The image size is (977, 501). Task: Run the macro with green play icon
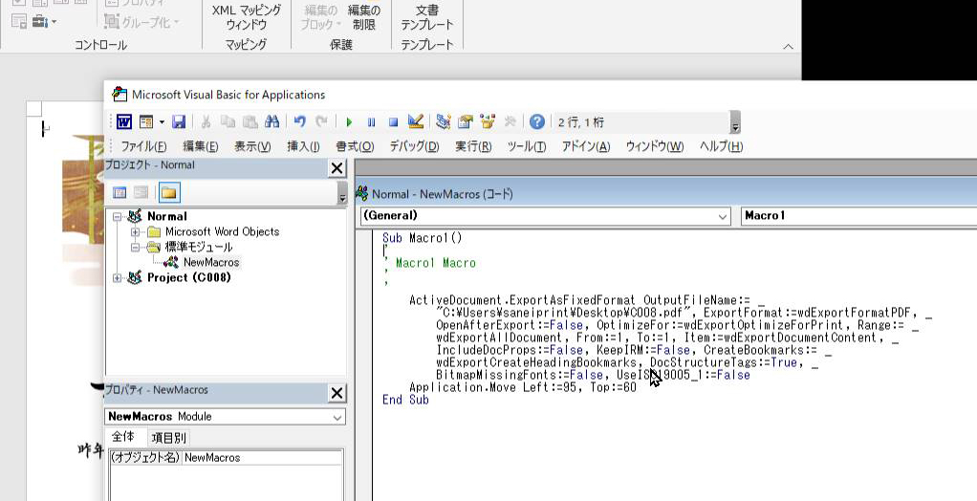349,122
